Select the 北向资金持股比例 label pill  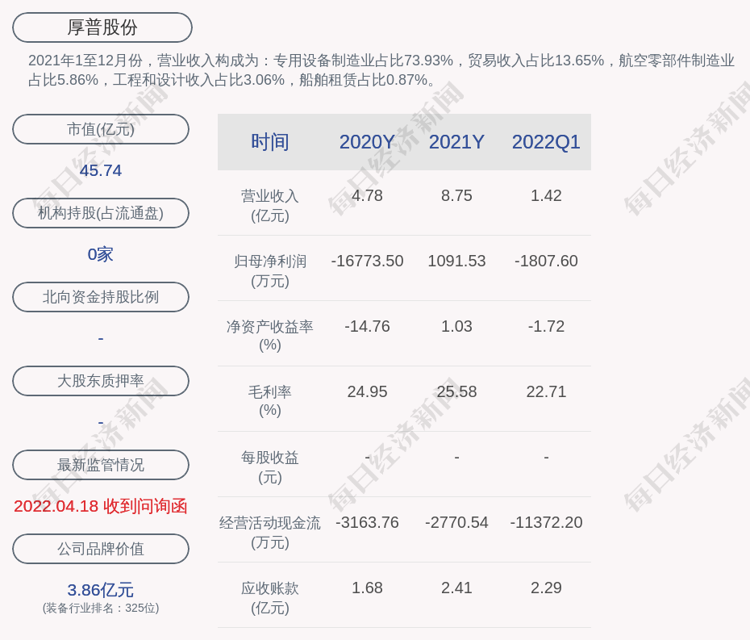click(x=101, y=297)
